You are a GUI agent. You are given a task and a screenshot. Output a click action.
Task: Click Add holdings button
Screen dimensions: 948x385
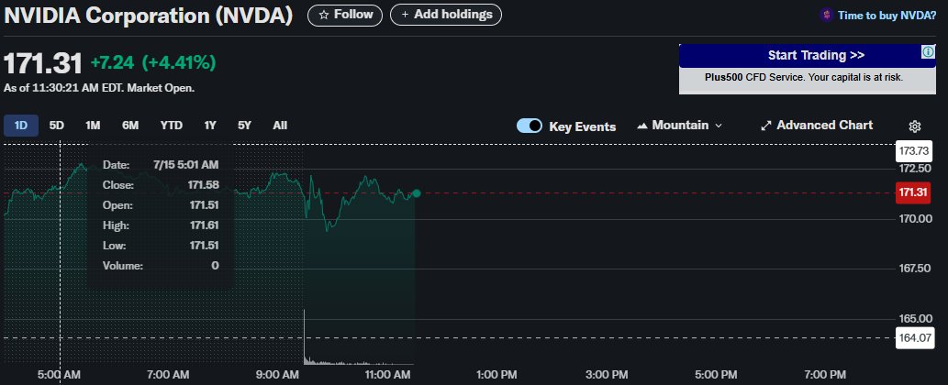(446, 15)
